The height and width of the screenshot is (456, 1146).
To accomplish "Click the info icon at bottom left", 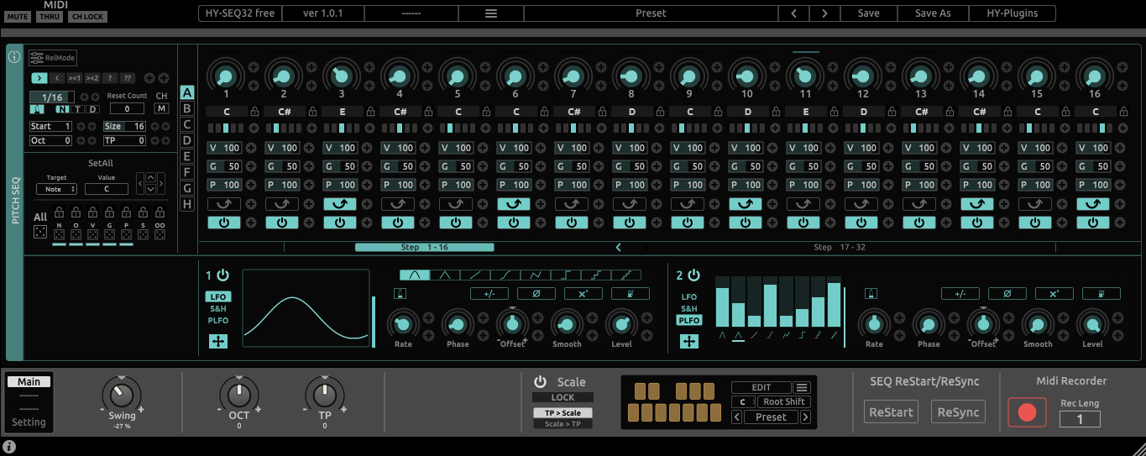I will click(x=9, y=447).
